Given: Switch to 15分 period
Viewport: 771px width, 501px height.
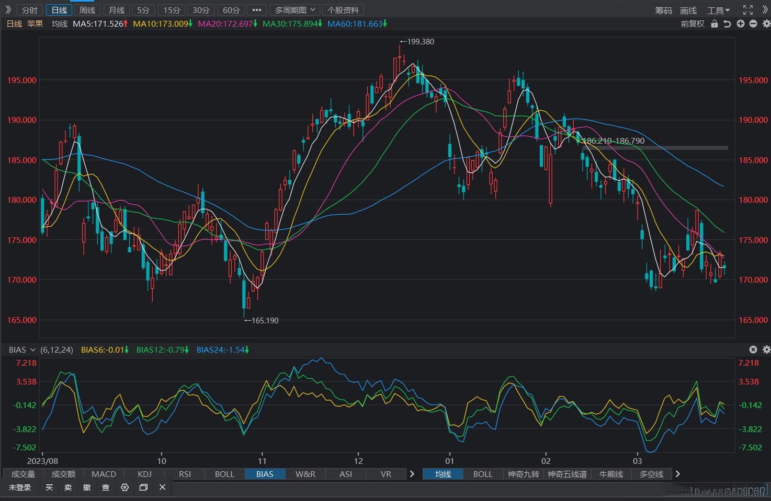Looking at the screenshot, I should (172, 10).
